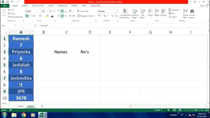Decrease font size with the small A

(54, 11)
